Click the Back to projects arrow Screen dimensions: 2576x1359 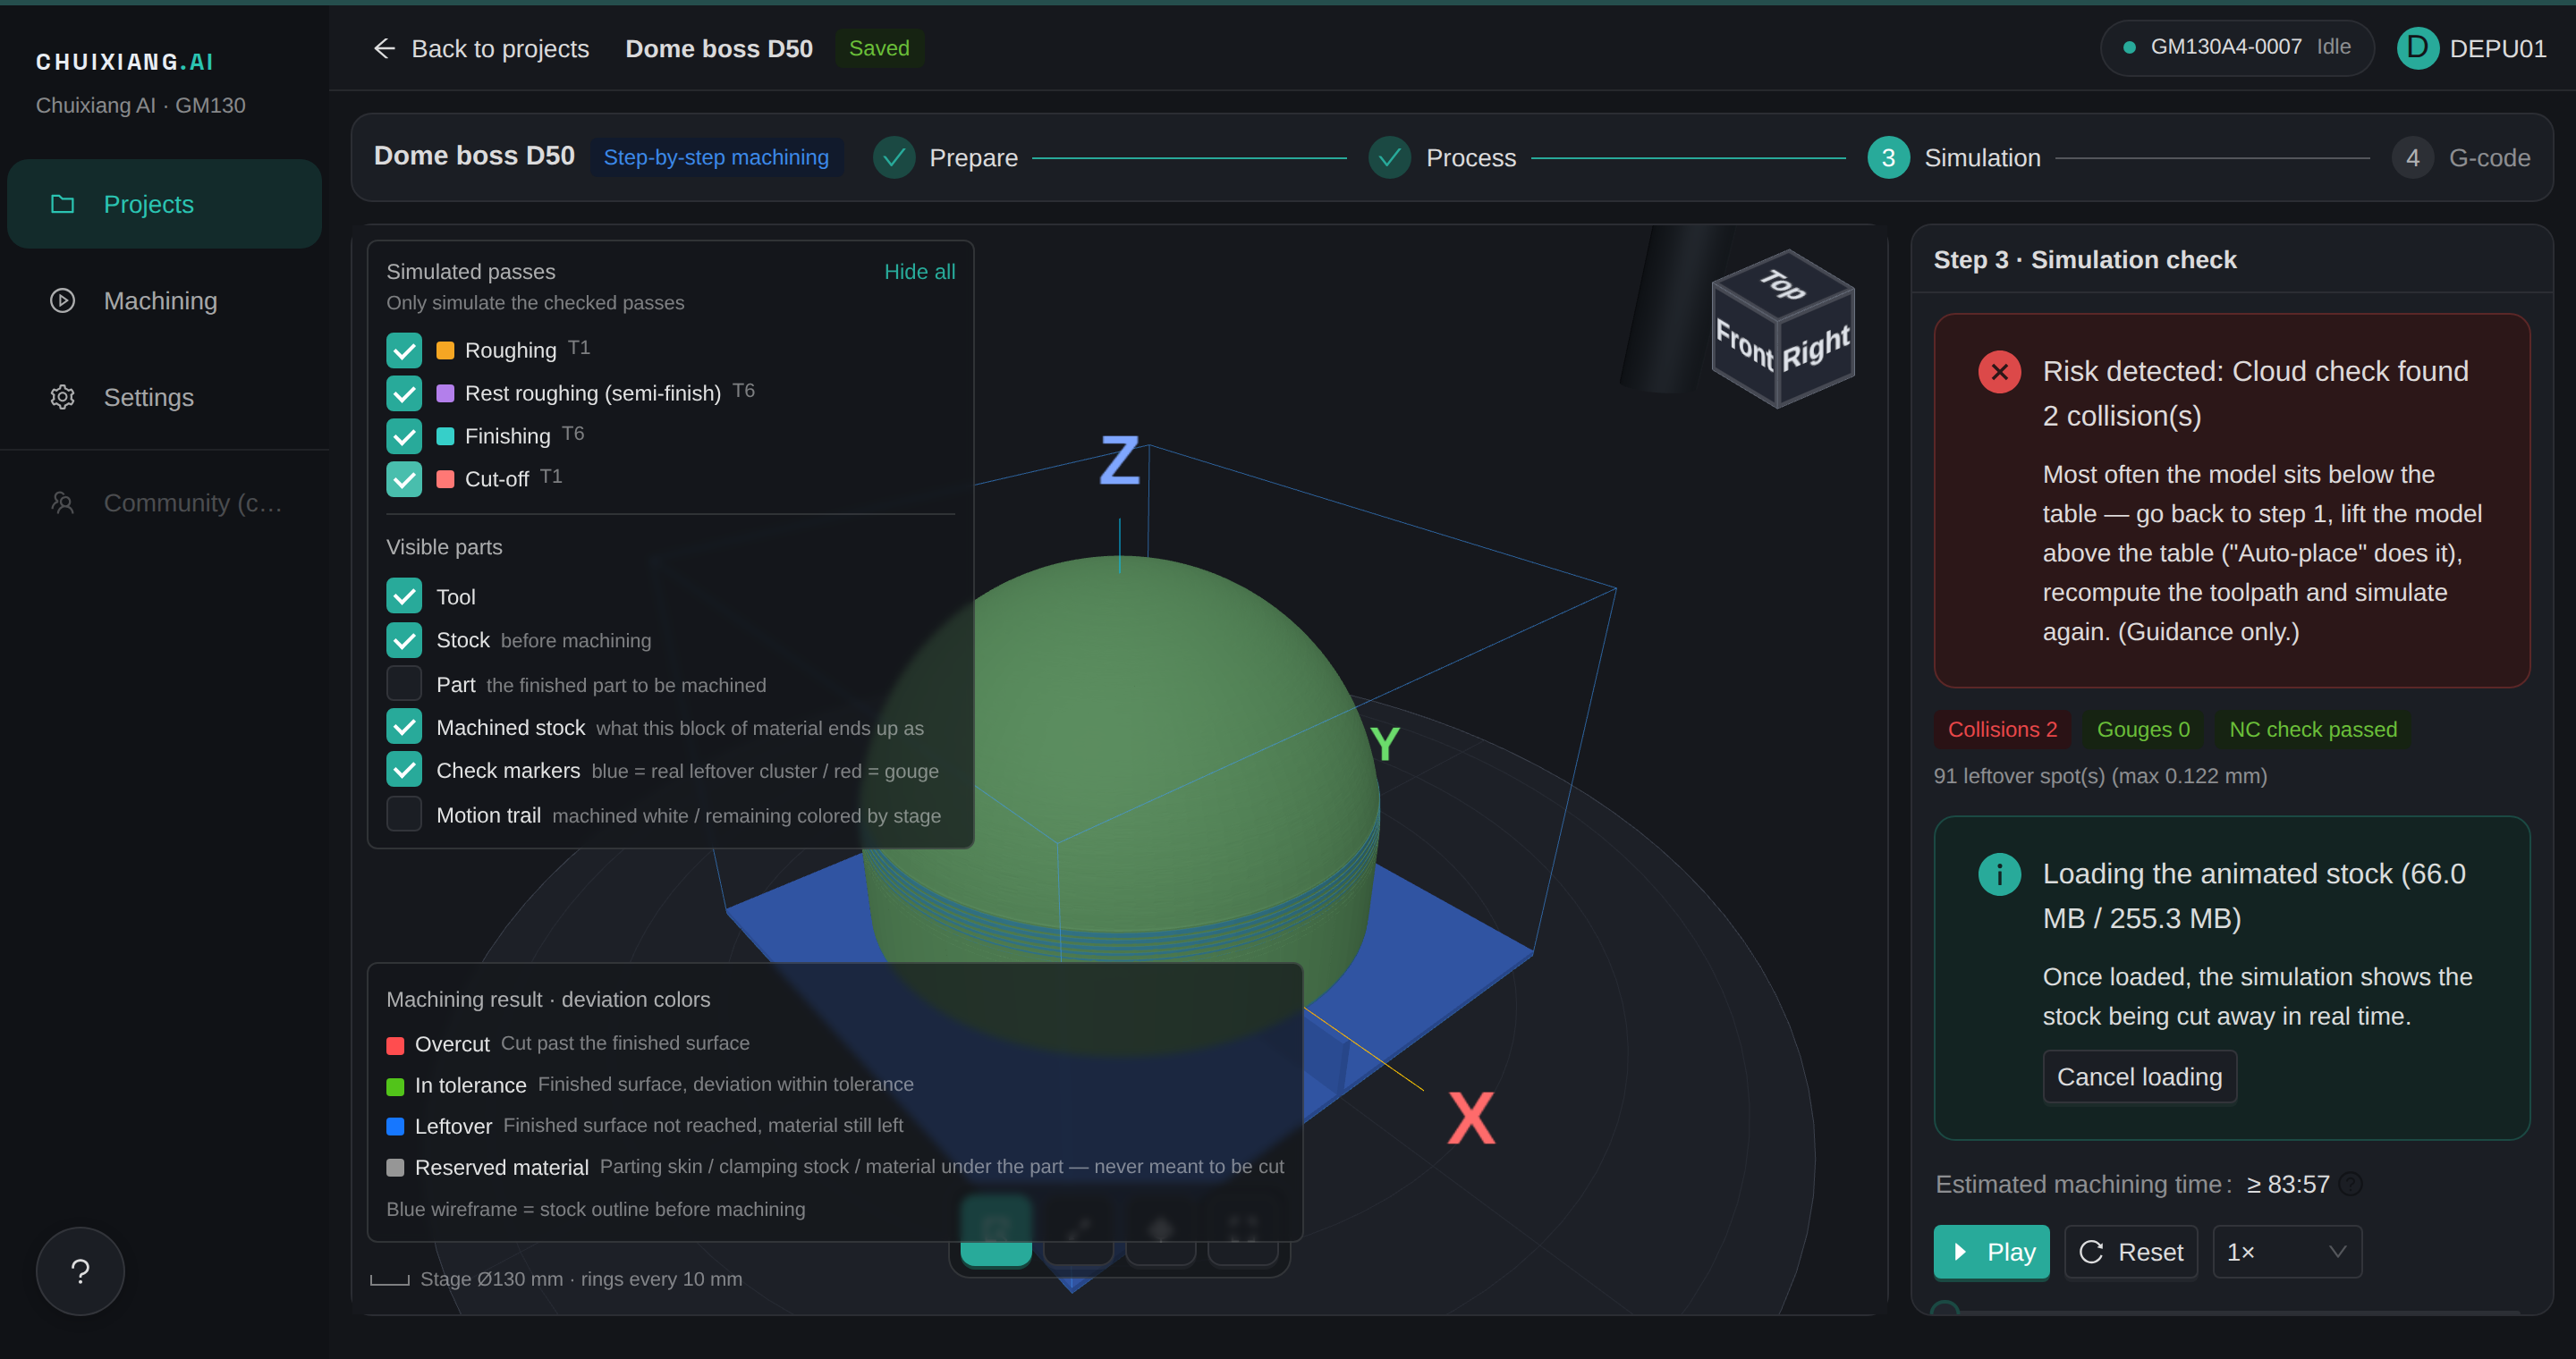(x=384, y=48)
